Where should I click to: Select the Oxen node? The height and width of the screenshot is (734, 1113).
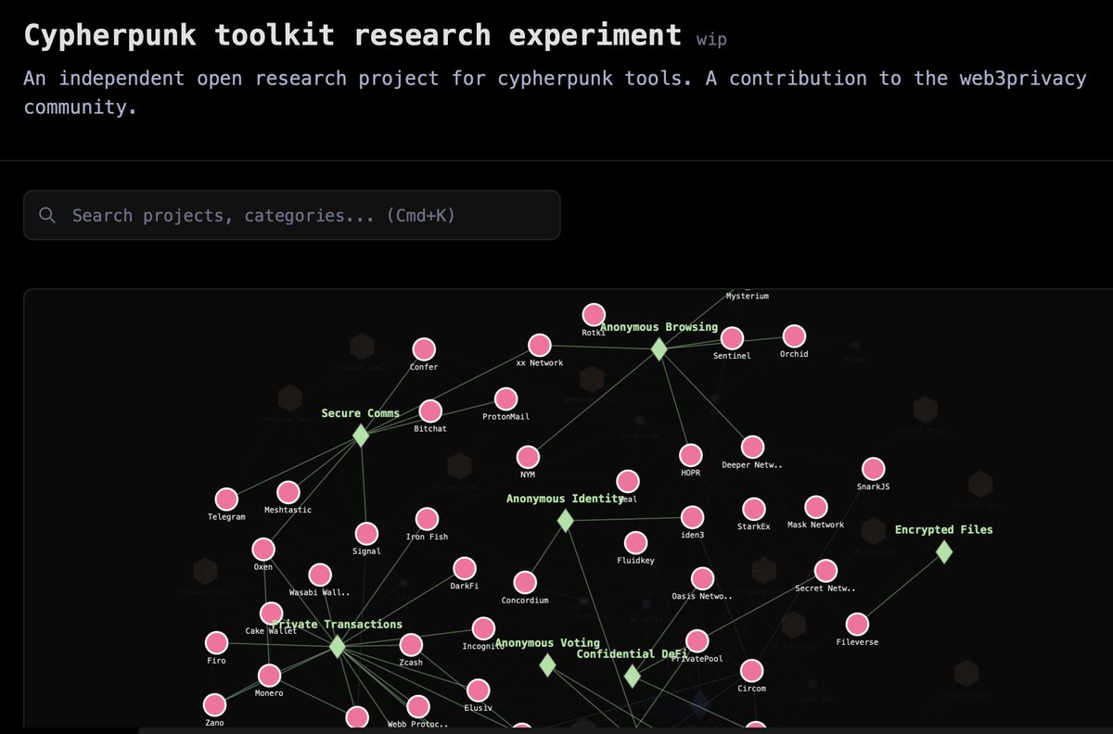(x=263, y=550)
